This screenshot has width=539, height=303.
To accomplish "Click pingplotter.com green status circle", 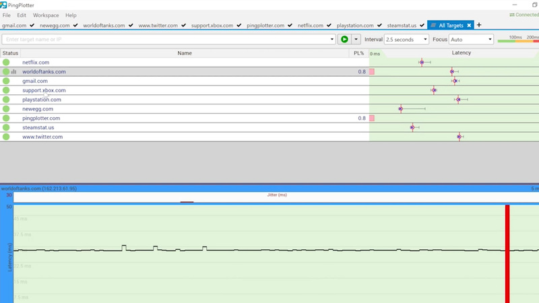I will coord(6,118).
